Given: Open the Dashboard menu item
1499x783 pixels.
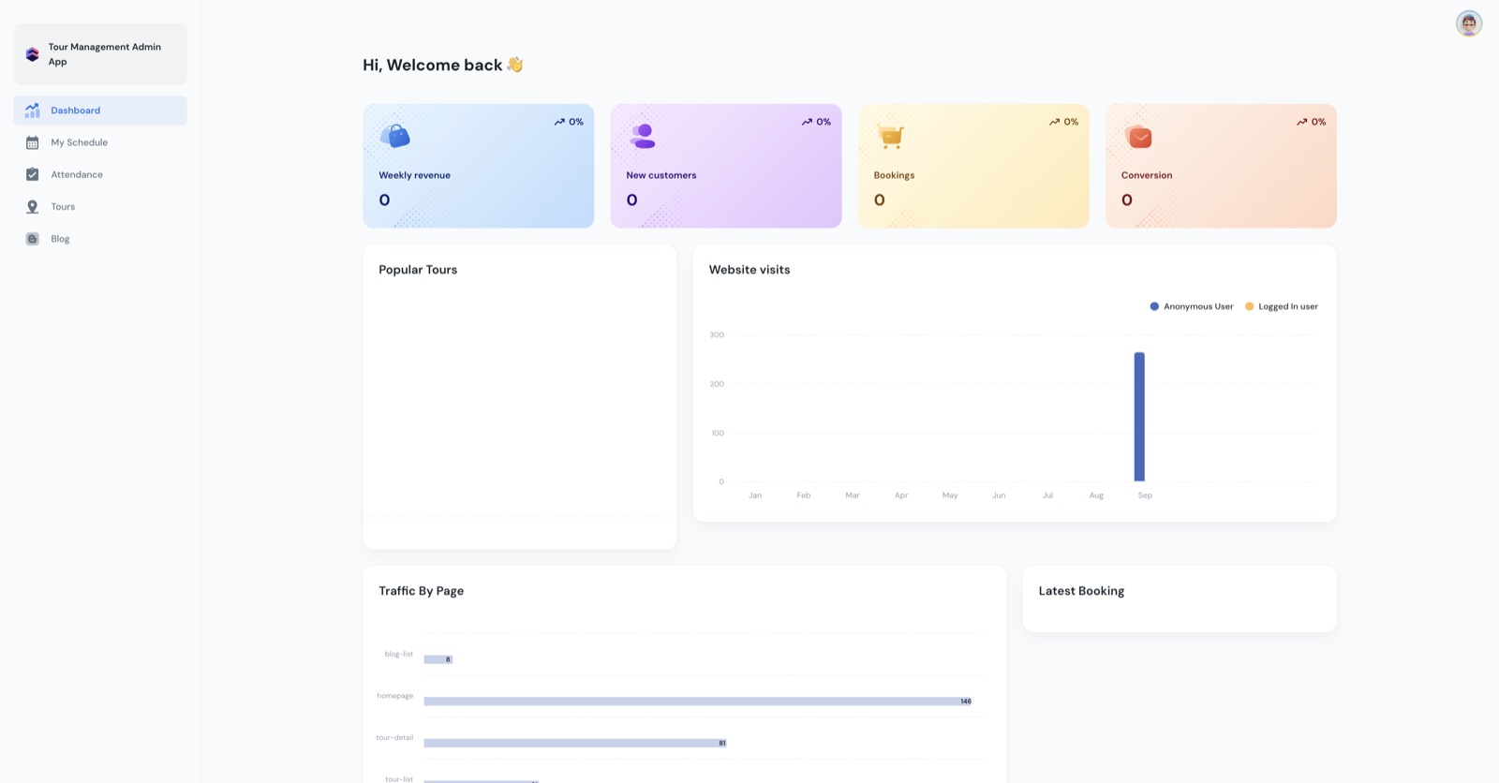Looking at the screenshot, I should [100, 111].
